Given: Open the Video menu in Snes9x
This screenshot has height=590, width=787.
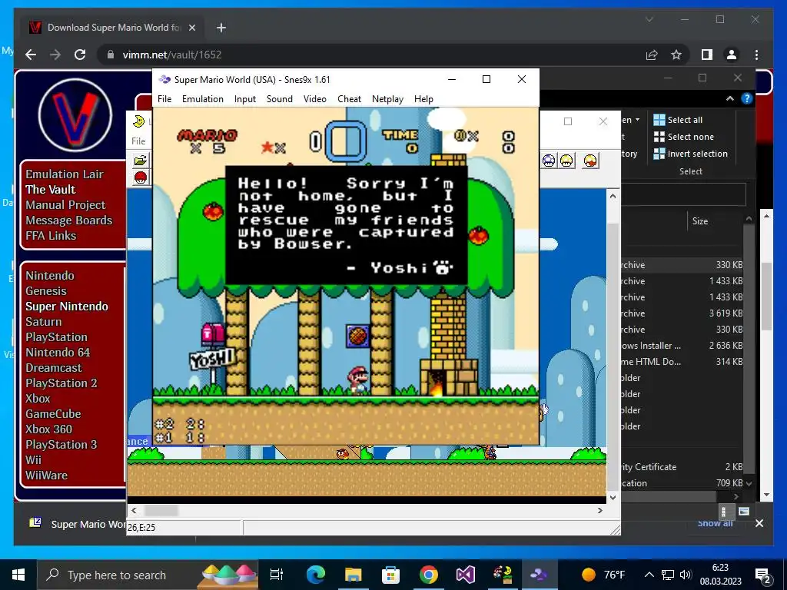Looking at the screenshot, I should pos(314,99).
